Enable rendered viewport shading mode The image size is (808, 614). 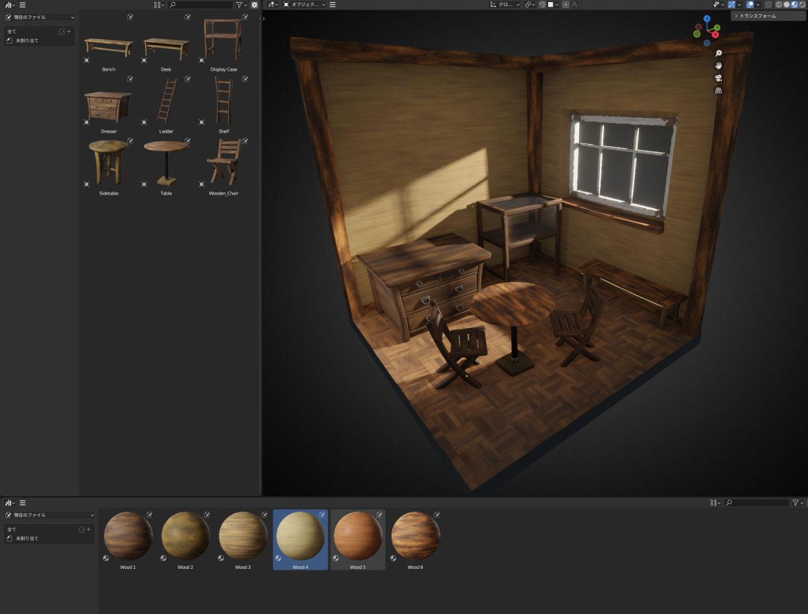pos(803,5)
